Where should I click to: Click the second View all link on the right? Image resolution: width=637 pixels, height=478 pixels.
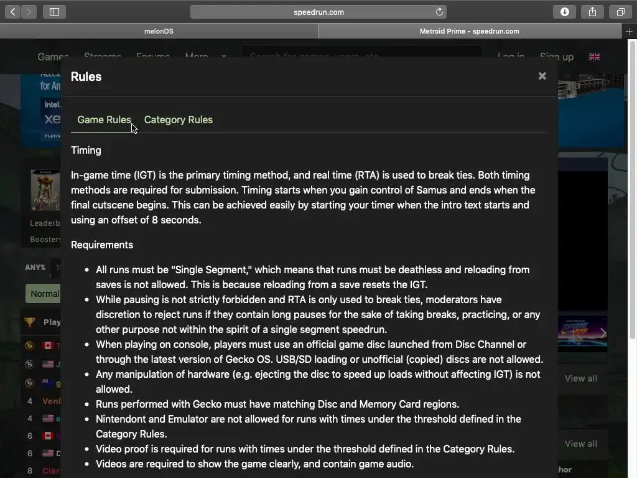[581, 444]
